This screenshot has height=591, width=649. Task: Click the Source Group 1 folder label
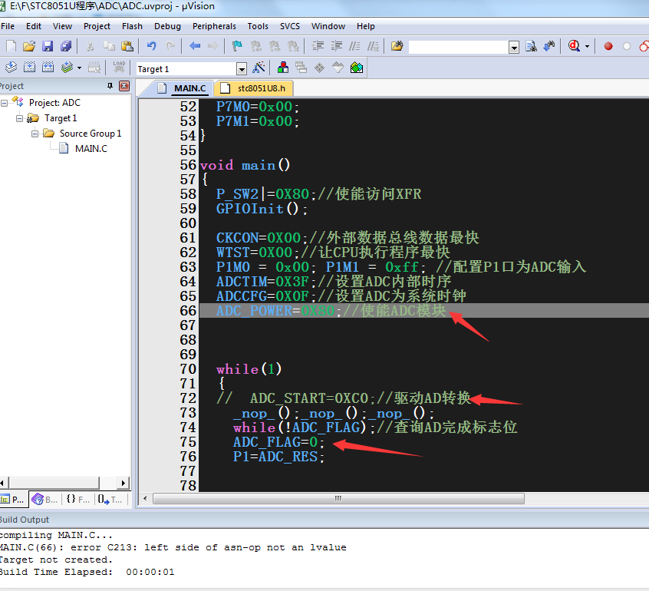point(91,134)
